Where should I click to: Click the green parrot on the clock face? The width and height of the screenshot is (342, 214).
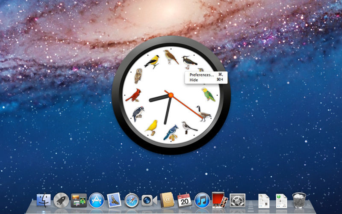(x=208, y=94)
